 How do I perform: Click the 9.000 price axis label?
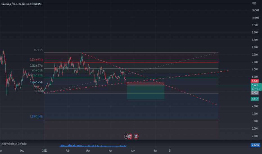pos(255,32)
